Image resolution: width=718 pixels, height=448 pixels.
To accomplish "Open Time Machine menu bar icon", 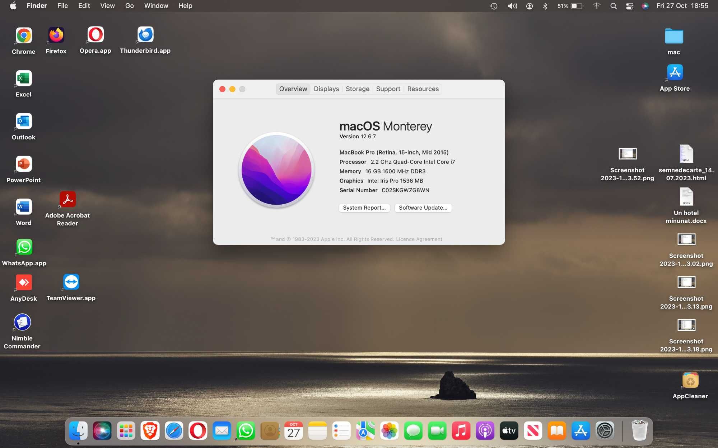I will coord(494,6).
